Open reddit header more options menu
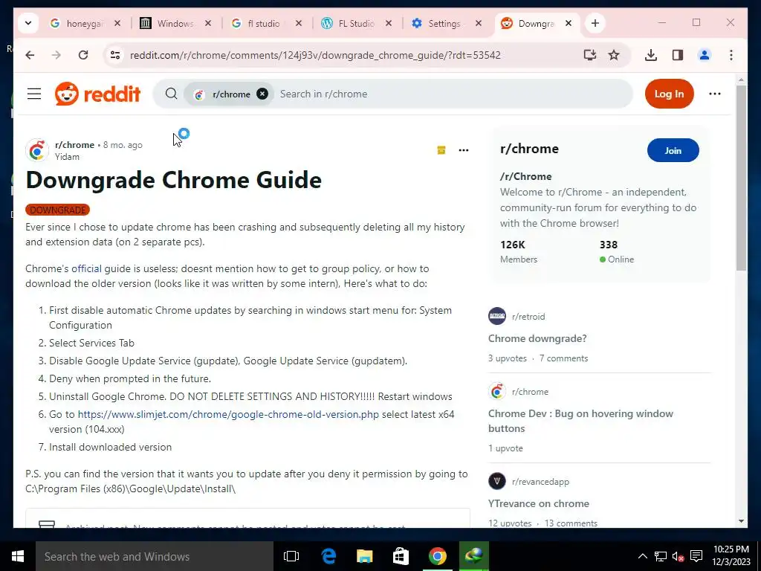Image resolution: width=761 pixels, height=571 pixels. coord(714,94)
